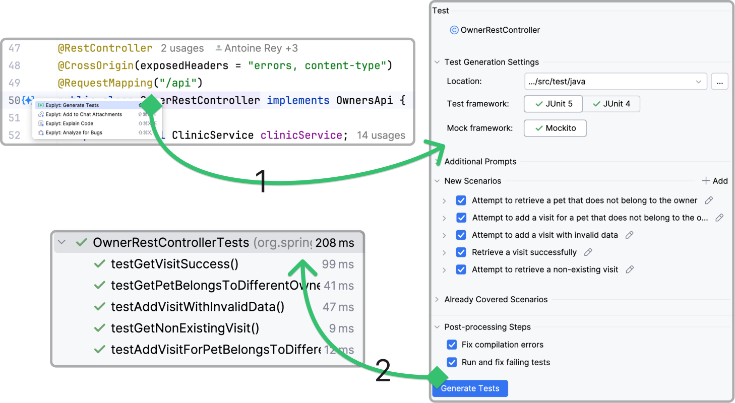Toggle 'Attempt to add a visit with invalid data' checkbox
This screenshot has height=403, width=735.
pyautogui.click(x=461, y=235)
